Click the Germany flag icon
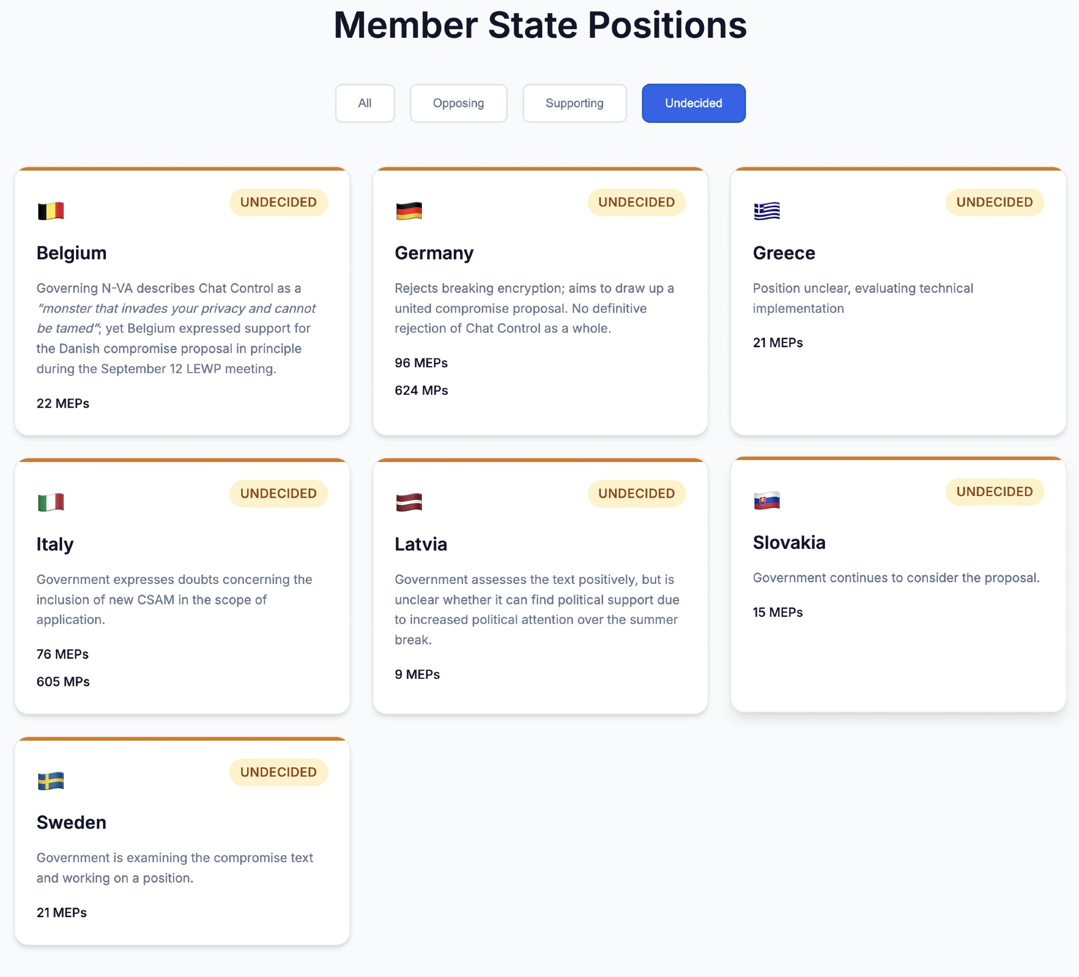1079x977 pixels. [409, 211]
